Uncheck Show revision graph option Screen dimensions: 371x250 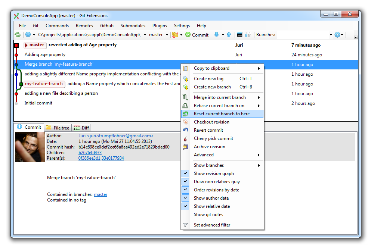214,174
